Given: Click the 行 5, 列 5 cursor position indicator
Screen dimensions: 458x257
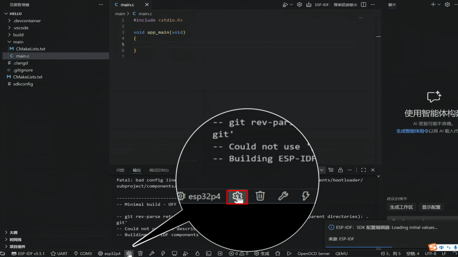Looking at the screenshot, I should coord(391,254).
